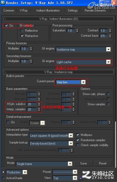Click the Contrast base spinner arrows
Screen dimensions: 117x182
110,36
